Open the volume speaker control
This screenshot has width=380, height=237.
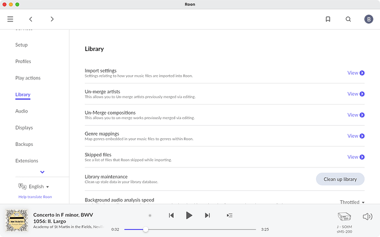pyautogui.click(x=367, y=217)
